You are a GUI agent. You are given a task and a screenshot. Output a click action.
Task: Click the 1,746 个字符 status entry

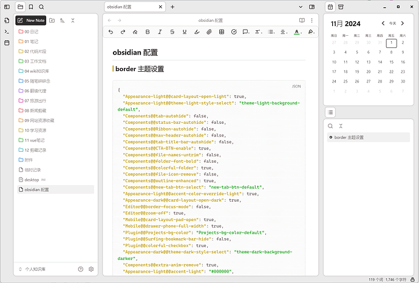click(396, 279)
